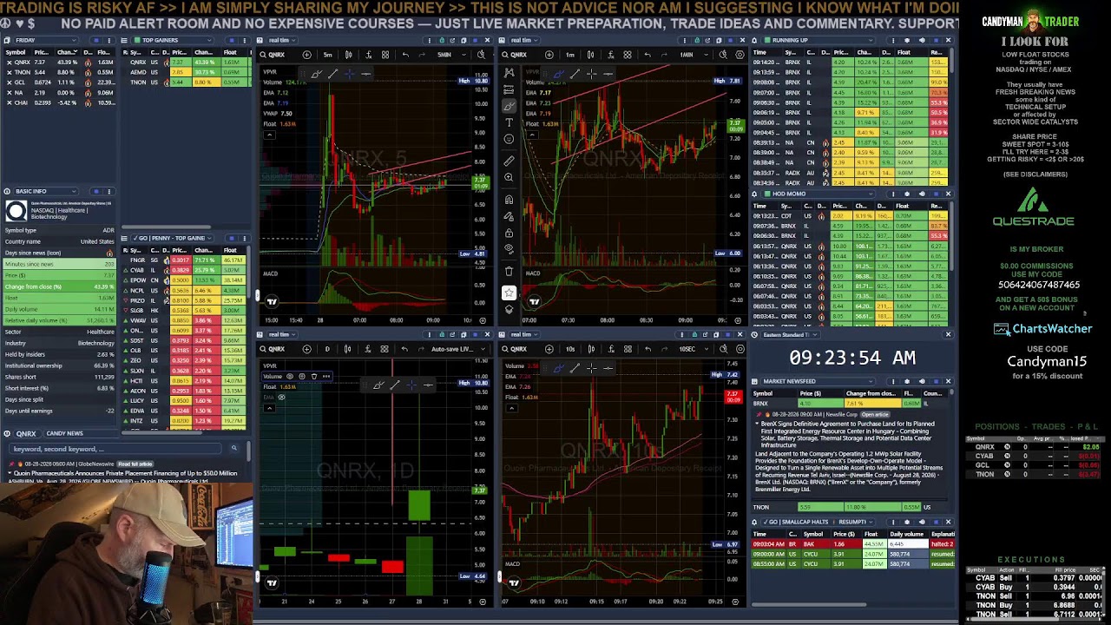Open chart settings gear in 1m chart toolbar

[740, 55]
